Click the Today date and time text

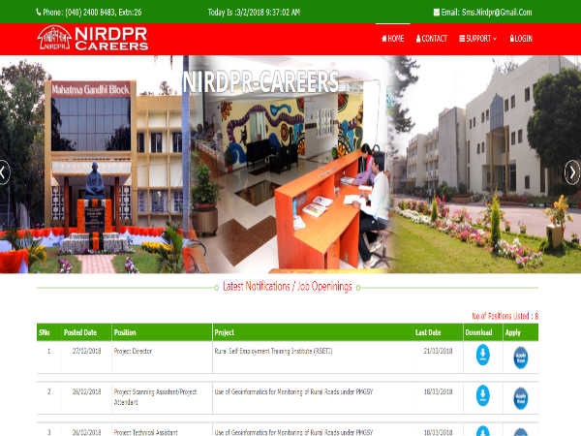[254, 13]
